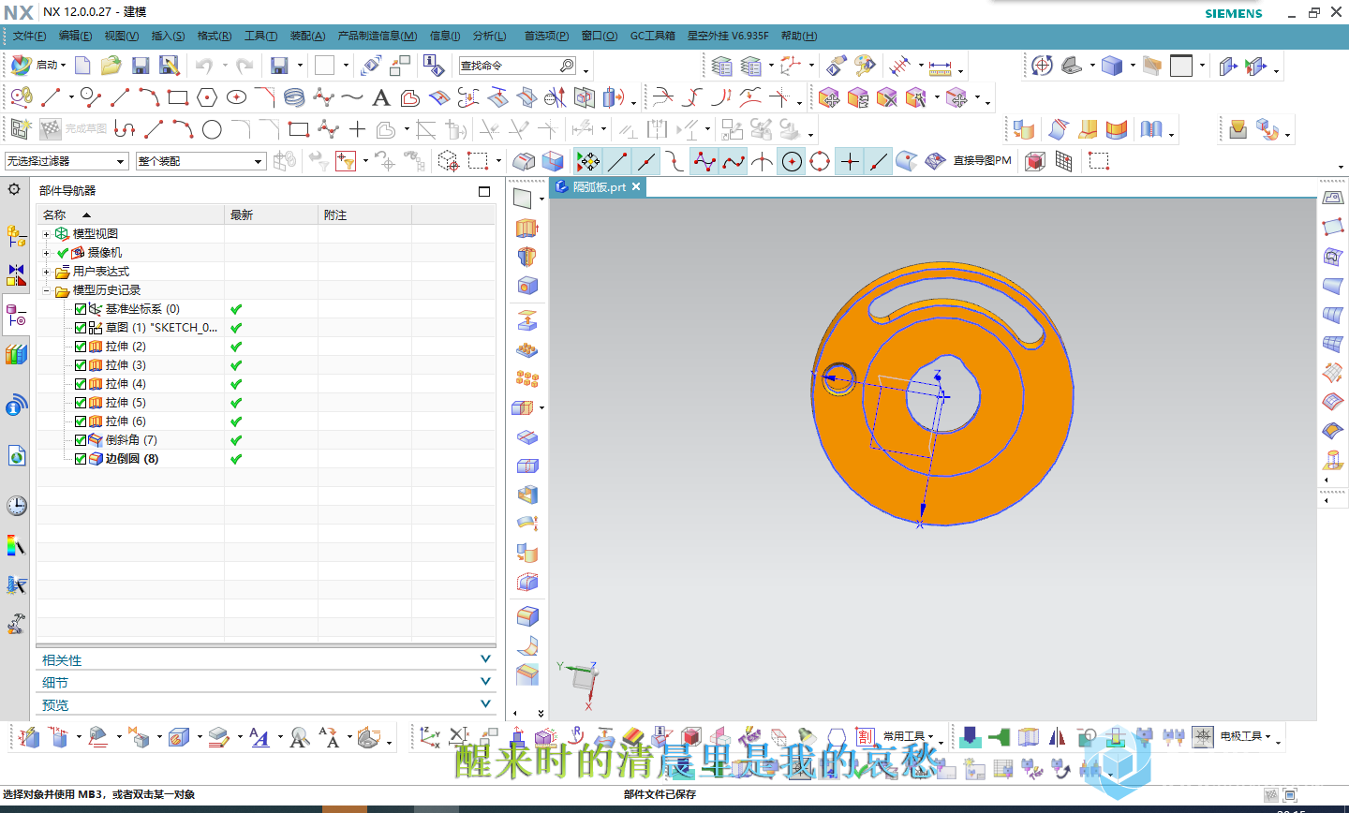Screen dimensions: 1349x813
Task: Toggle the Quadrant Point snap option
Action: click(820, 162)
